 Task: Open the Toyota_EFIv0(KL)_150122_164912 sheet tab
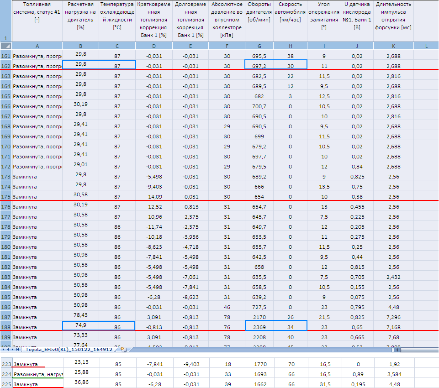pos(69,350)
